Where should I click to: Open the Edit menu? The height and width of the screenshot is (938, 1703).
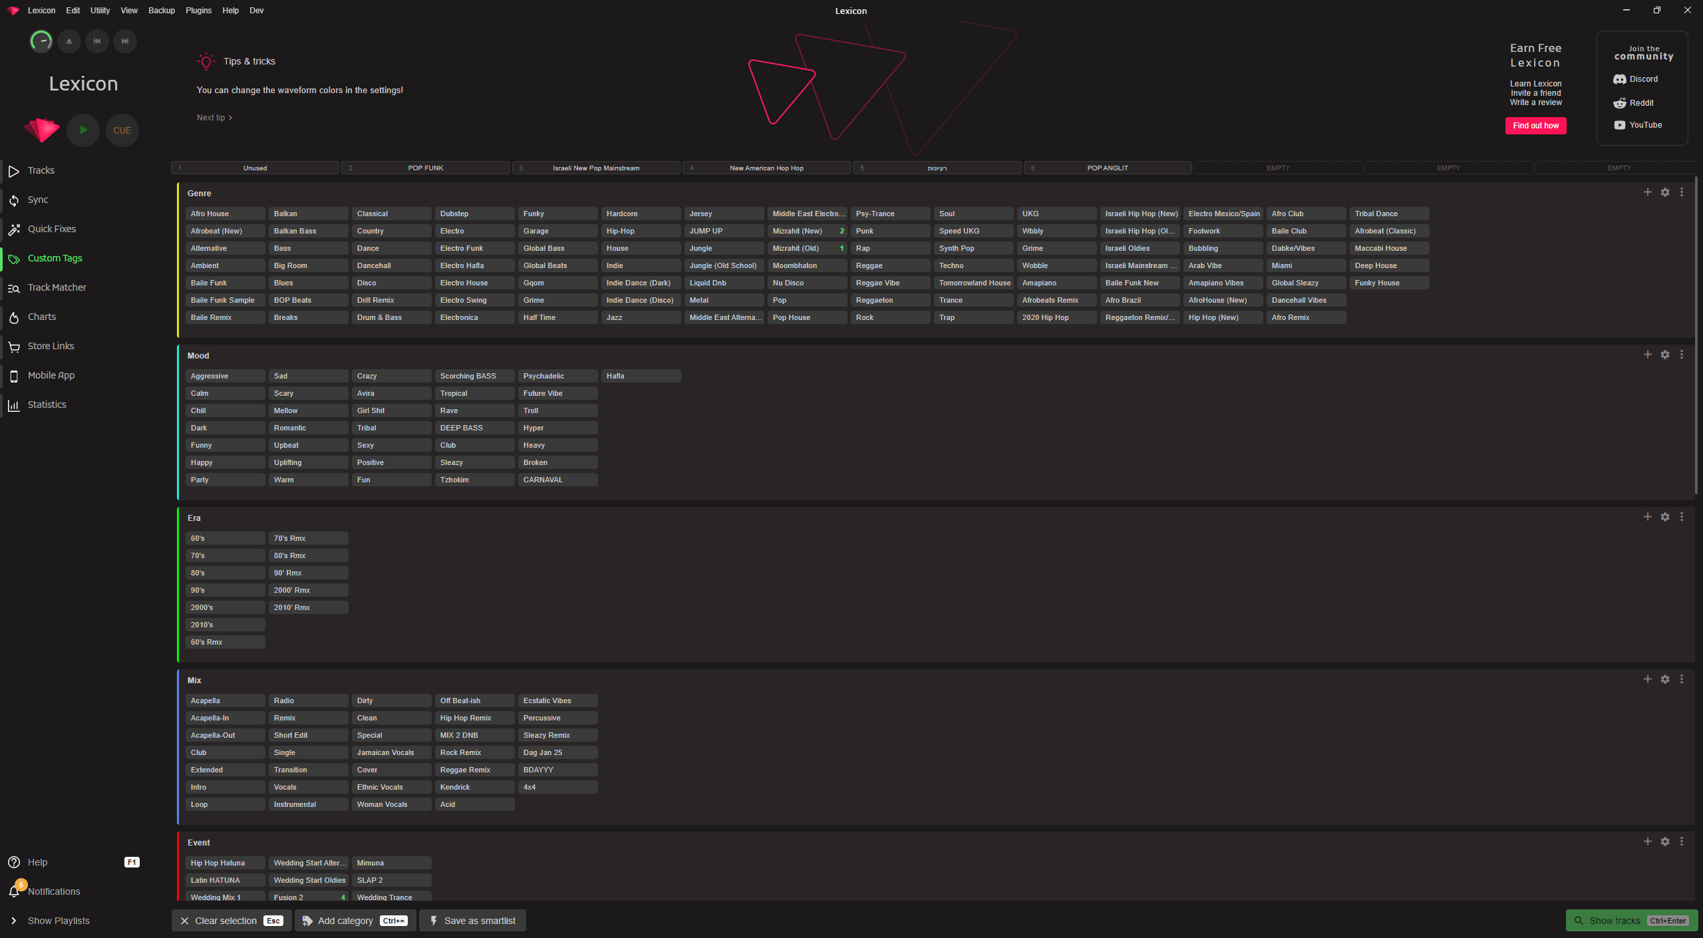73,11
